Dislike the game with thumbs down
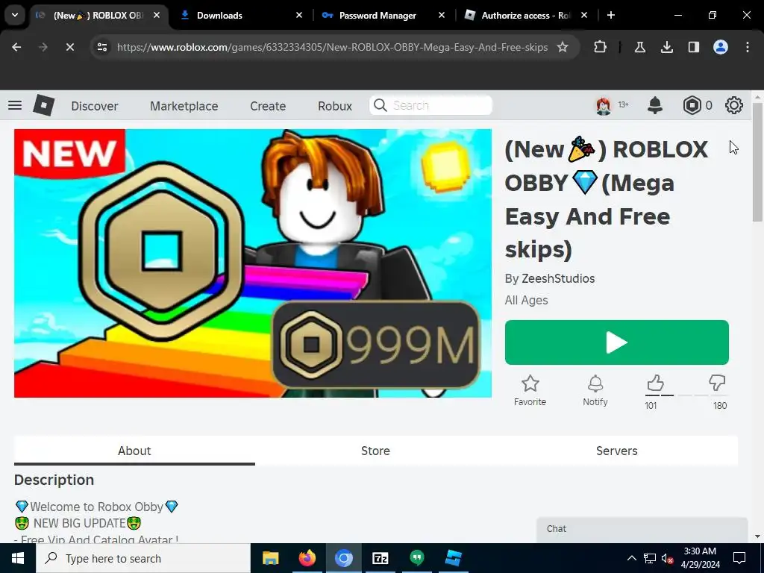The image size is (764, 573). coord(717,383)
